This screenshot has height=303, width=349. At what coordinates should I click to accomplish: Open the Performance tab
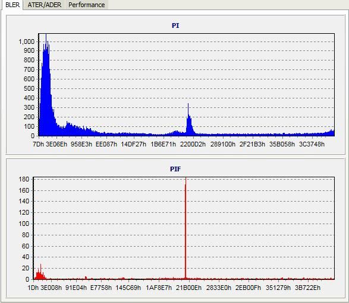(x=86, y=5)
